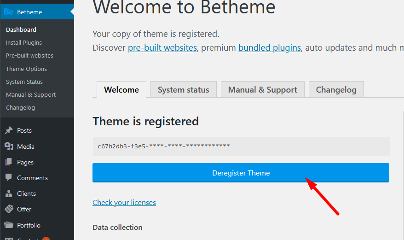Open Install Plugins in sidebar

(x=24, y=42)
